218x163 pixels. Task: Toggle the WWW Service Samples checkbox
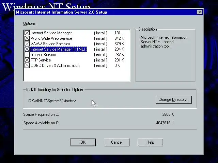(27, 44)
